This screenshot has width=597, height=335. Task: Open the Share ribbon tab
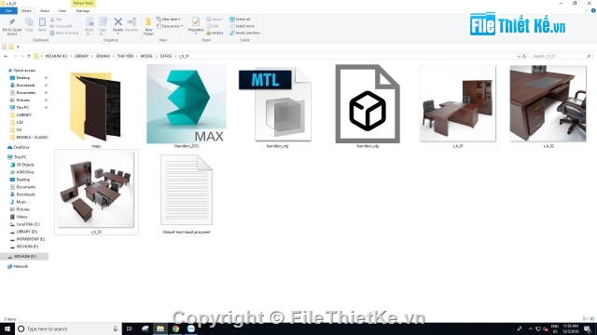tap(45, 11)
